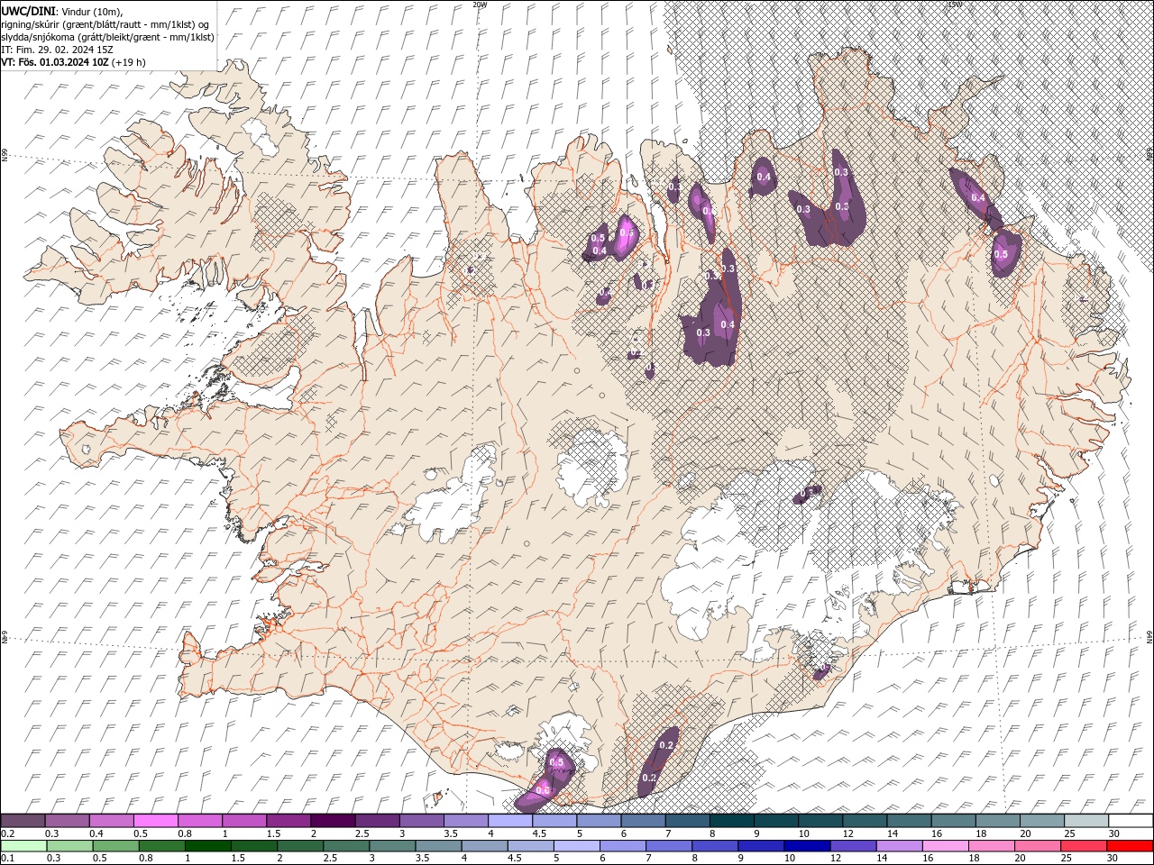Pick the 3 swatch in lower rain scale
Image resolution: width=1154 pixels, height=865 pixels.
point(392,846)
